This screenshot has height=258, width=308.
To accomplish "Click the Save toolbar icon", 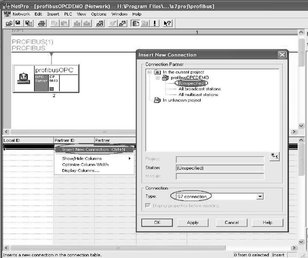I will click(17, 24).
